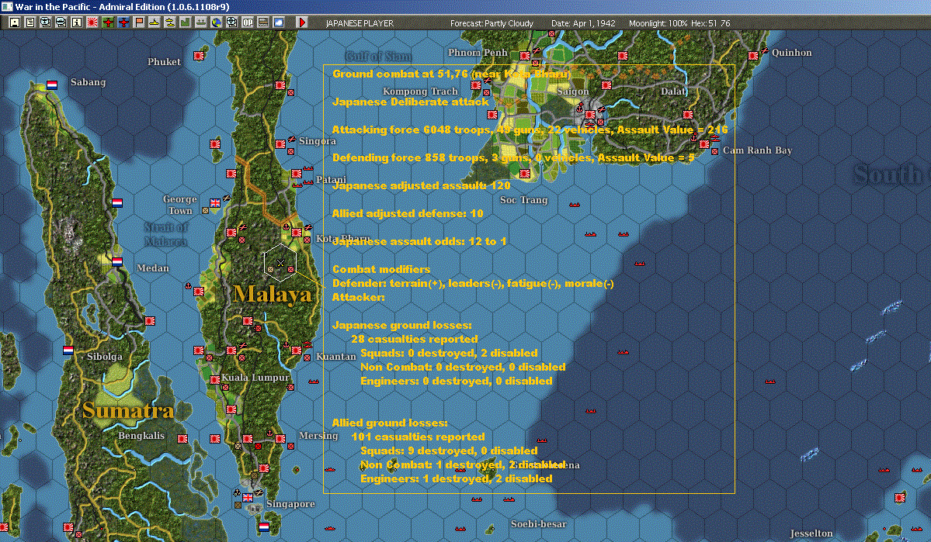Click the orange flag toolbar icon
Screen dimensions: 931x542
pos(139,22)
